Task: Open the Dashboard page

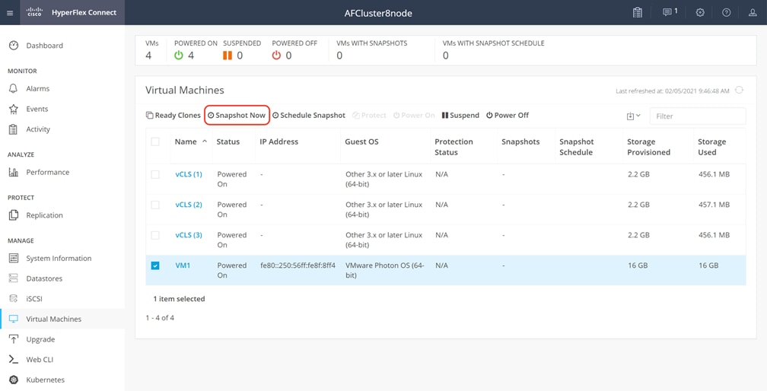Action: [44, 46]
